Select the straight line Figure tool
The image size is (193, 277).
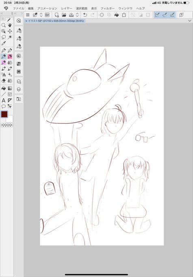pyautogui.click(x=4, y=95)
